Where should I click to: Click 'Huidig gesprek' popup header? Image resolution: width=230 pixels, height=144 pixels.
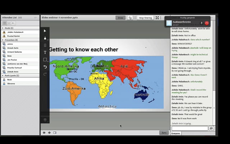[x=188, y=18]
